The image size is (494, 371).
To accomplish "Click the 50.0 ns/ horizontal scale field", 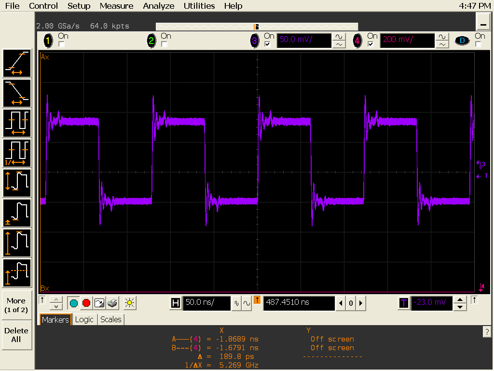I will pos(206,303).
